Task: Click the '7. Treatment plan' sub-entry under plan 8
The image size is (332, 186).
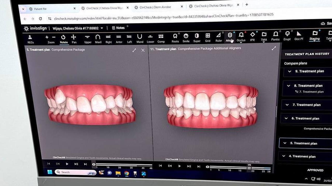Action: coord(309,92)
